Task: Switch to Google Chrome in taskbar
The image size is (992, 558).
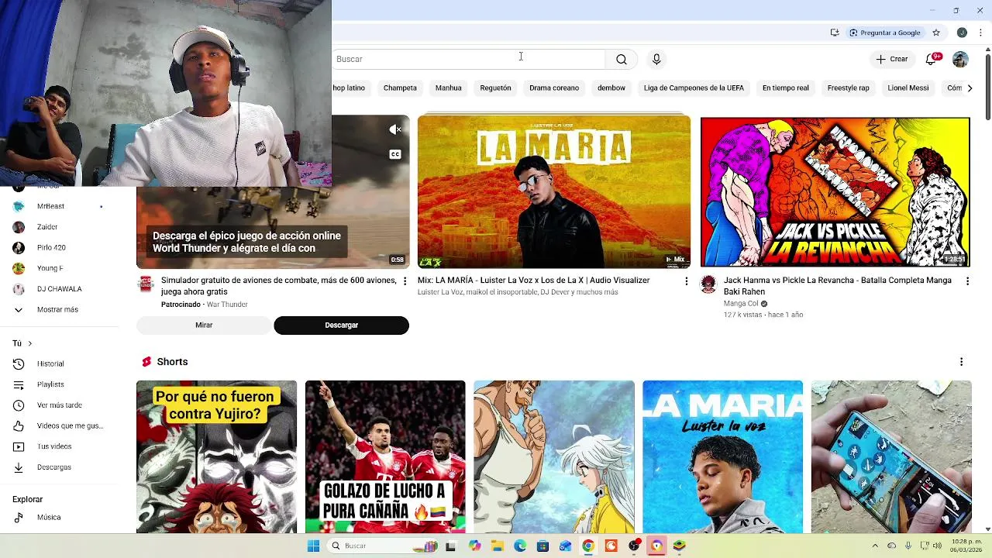Action: tap(588, 546)
